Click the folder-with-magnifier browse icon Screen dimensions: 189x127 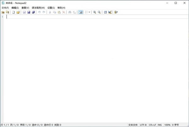pos(8,12)
